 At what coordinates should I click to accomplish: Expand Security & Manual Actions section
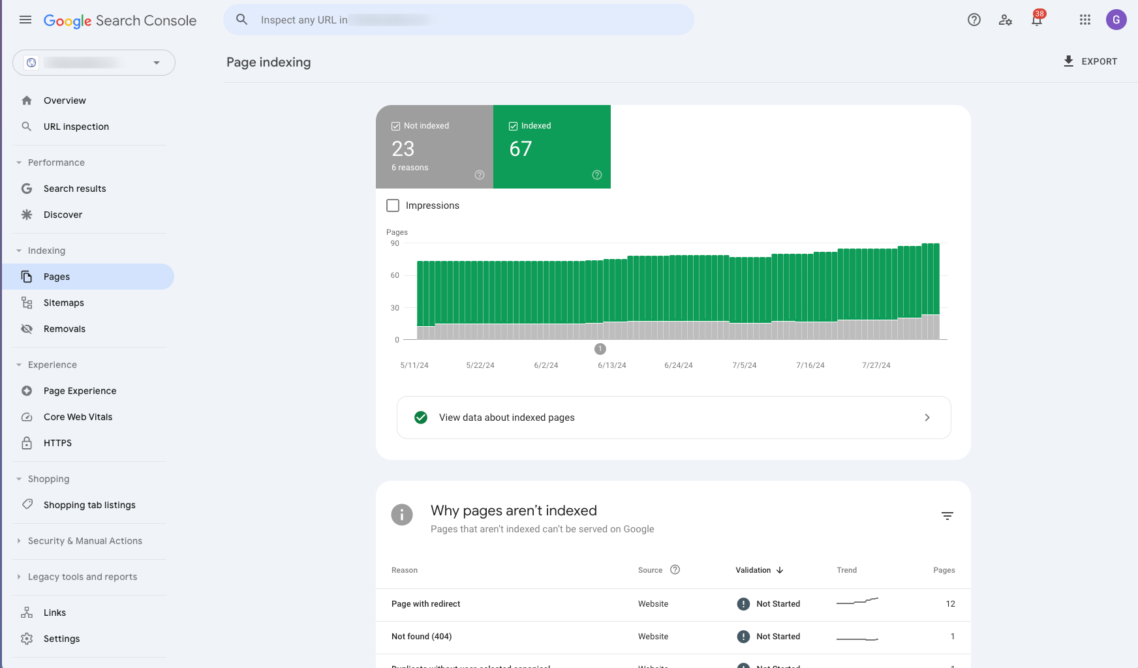pos(85,541)
